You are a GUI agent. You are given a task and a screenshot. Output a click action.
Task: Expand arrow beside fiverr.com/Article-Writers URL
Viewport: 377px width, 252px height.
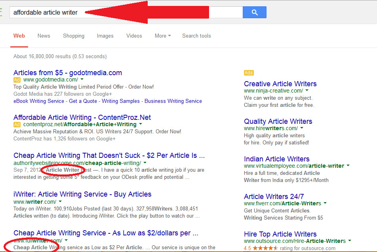coord(325,203)
